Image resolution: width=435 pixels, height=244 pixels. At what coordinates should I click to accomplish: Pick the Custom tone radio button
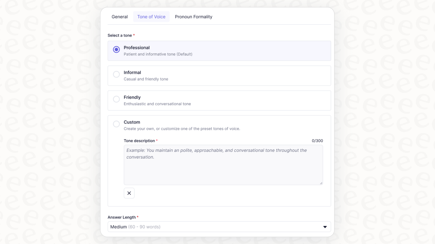tap(116, 124)
